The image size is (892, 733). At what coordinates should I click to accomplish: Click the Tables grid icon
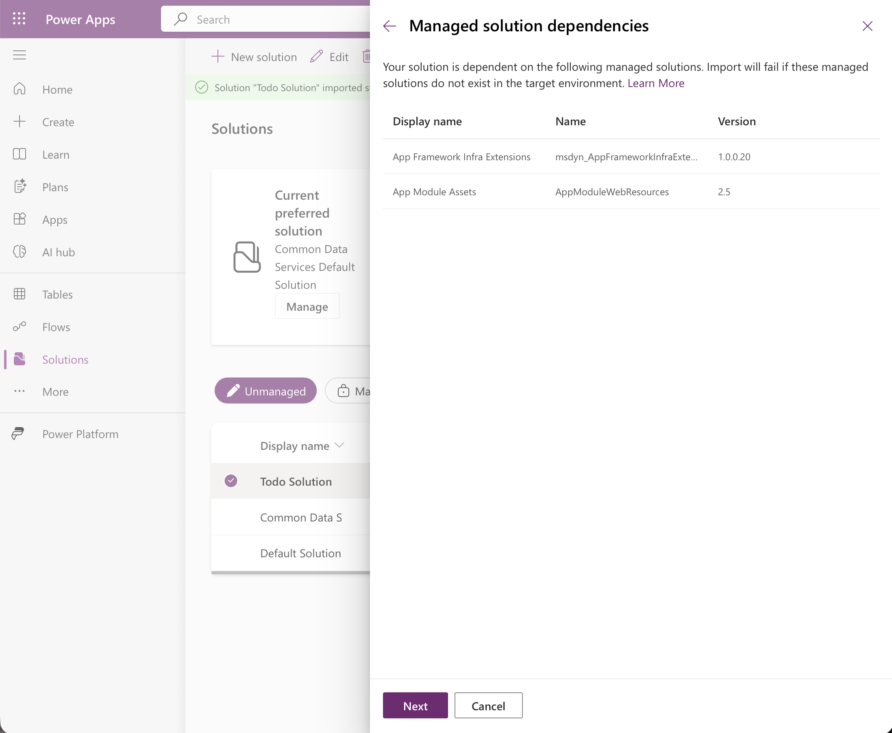(x=20, y=294)
